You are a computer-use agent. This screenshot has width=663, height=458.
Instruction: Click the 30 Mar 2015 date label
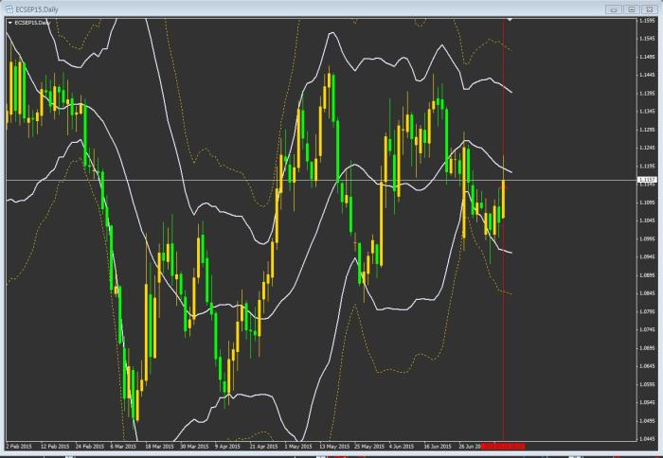[x=194, y=446]
